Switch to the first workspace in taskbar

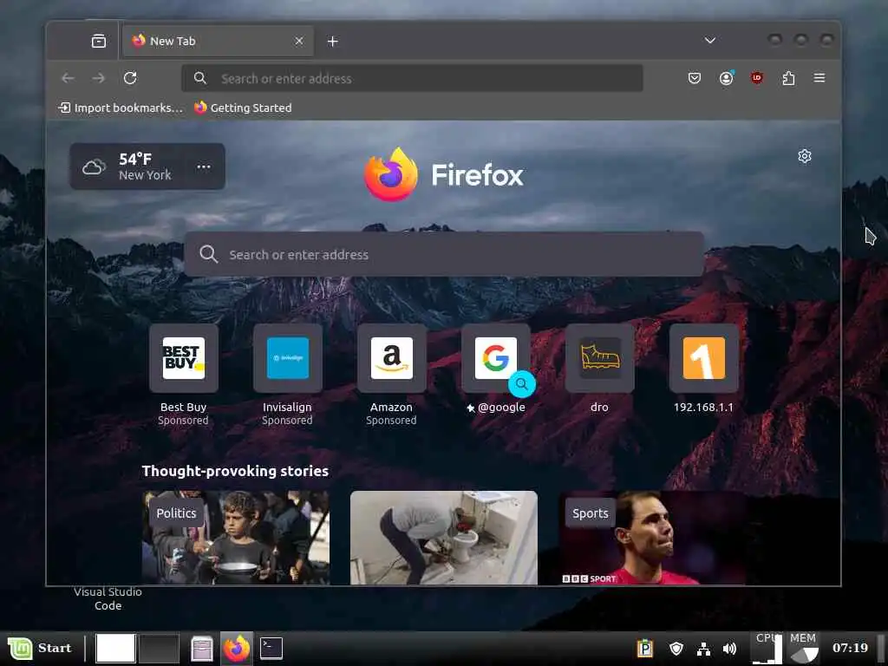(x=115, y=648)
